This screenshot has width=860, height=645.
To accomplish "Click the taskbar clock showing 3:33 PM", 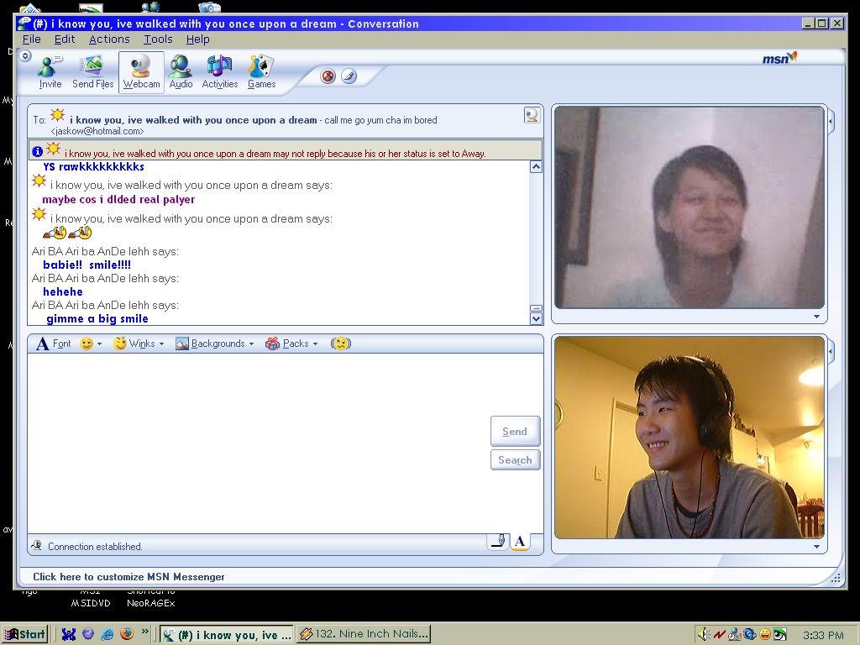I will point(823,635).
